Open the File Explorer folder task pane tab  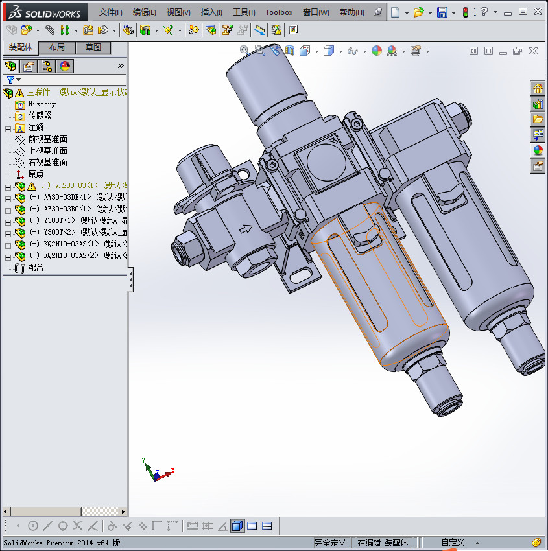pyautogui.click(x=538, y=119)
